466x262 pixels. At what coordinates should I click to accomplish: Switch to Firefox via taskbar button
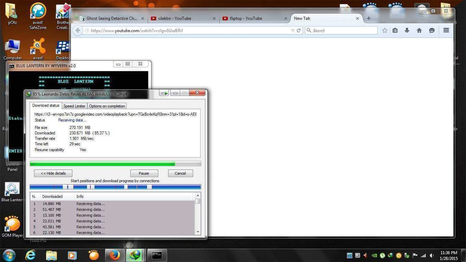[x=115, y=255]
